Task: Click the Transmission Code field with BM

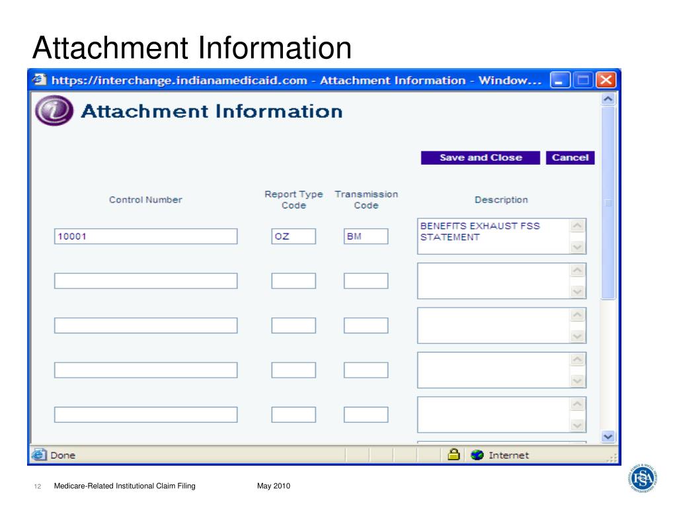Action: coord(366,236)
